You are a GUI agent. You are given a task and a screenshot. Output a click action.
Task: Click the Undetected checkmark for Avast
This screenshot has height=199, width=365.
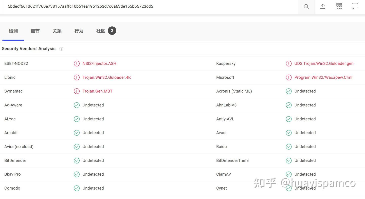point(289,132)
